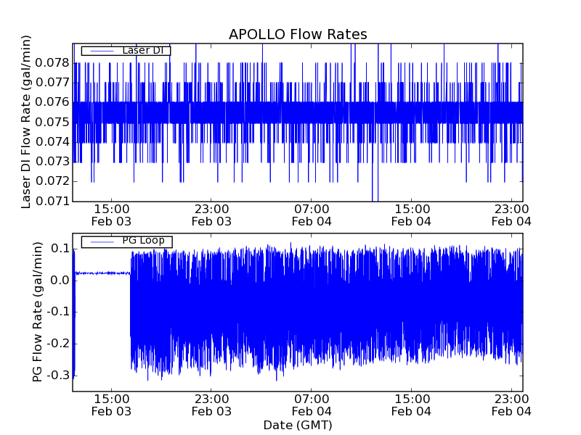Click the 0.074 y-axis tick label

(x=52, y=141)
